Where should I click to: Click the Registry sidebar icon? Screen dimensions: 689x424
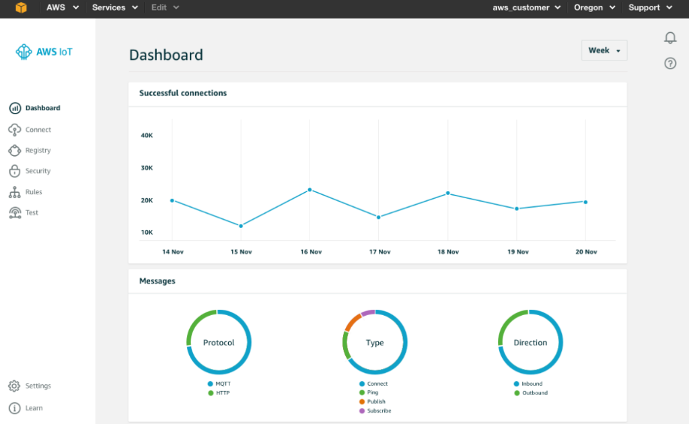point(15,150)
